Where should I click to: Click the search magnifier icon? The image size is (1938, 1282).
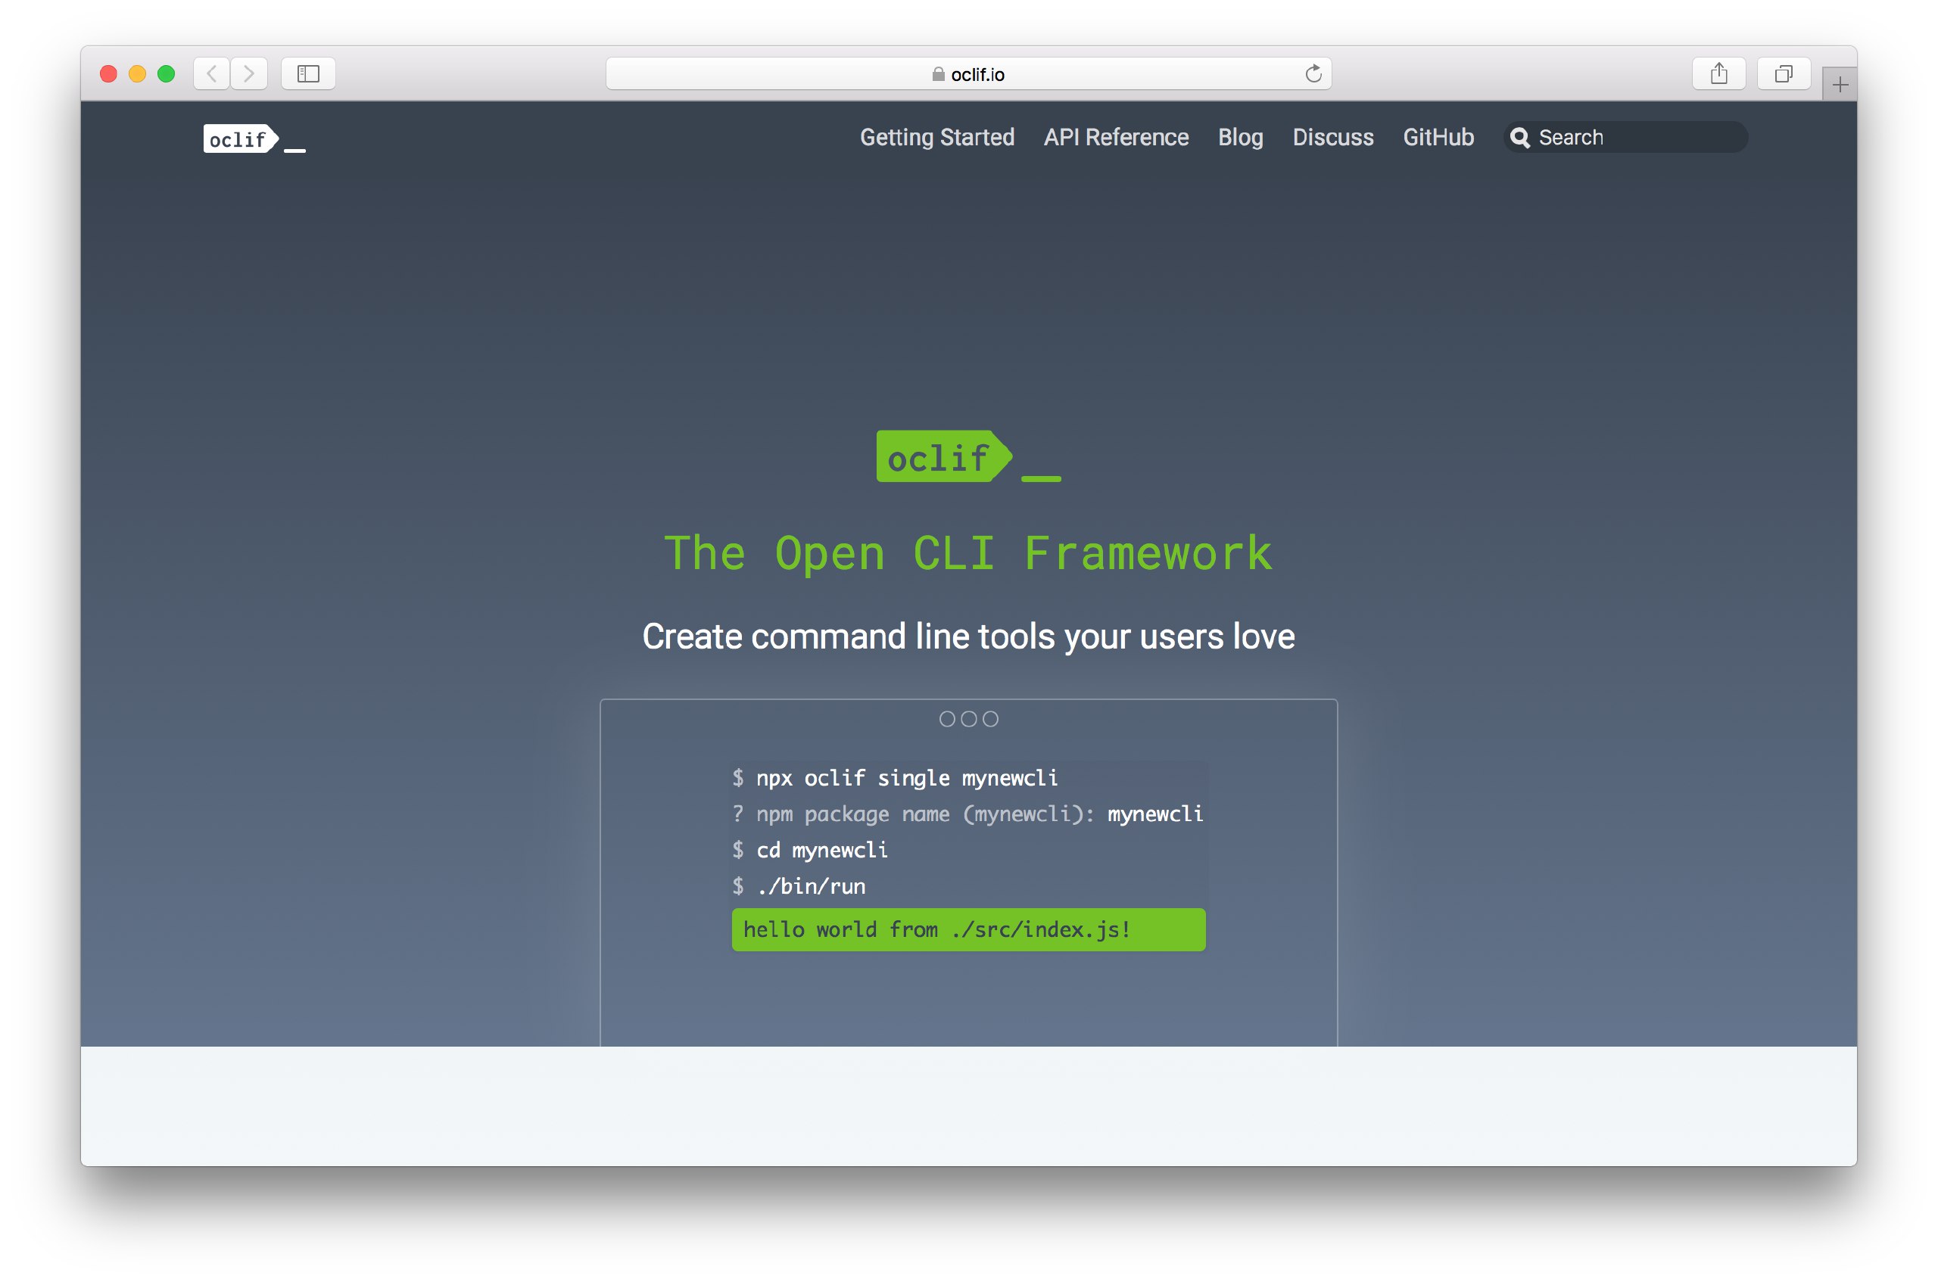(1520, 138)
